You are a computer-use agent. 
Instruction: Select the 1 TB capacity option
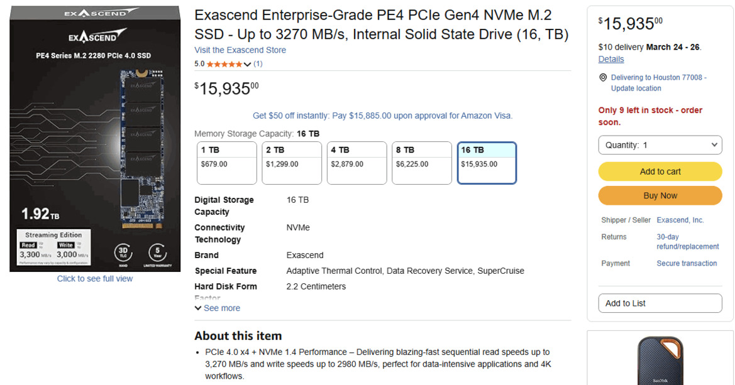(226, 163)
